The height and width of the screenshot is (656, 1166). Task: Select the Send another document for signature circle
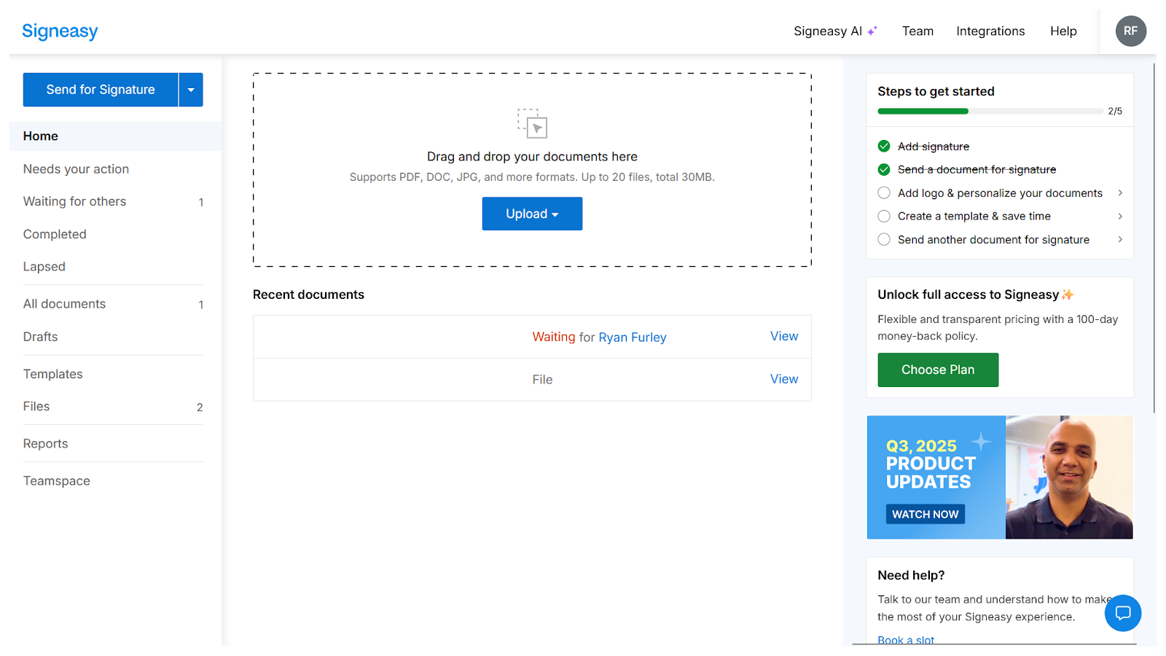(x=884, y=239)
